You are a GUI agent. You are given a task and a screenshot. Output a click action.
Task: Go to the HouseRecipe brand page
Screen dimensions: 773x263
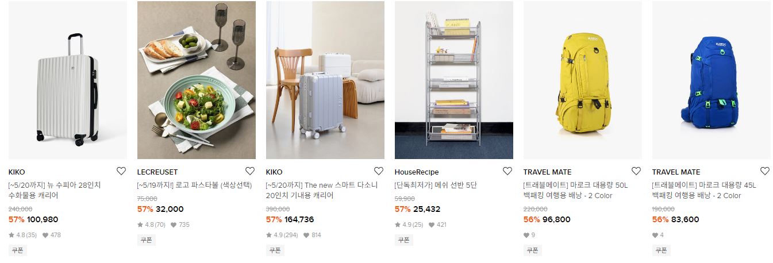[x=417, y=172]
